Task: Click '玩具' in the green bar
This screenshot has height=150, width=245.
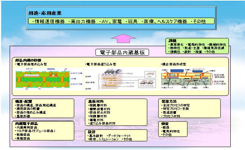Action: pyautogui.click(x=132, y=21)
